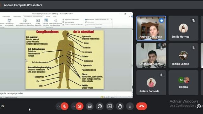Viewport: 203px width, 114px height.
Task: Enable 'Usar vista del moderador' checkbox
Action: point(86,25)
